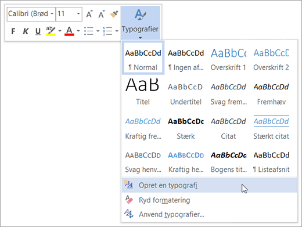Image resolution: width=302 pixels, height=227 pixels.
Task: Select the Format Painter brush icon
Action: 114,14
